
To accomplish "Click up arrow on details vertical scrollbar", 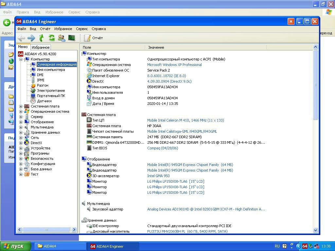I will point(316,47).
